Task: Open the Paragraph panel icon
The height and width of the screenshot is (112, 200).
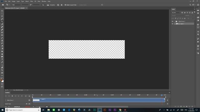Action: [x=198, y=35]
